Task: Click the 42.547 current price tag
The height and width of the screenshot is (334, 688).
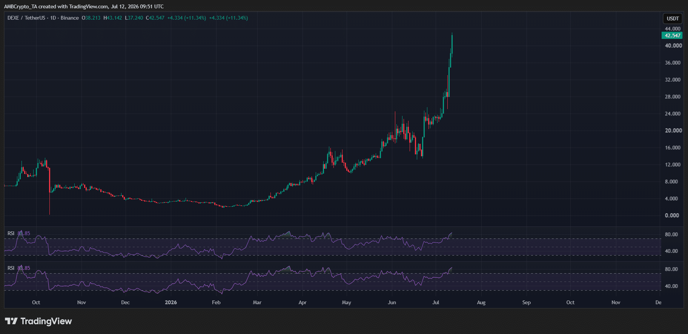Action: [x=672, y=35]
